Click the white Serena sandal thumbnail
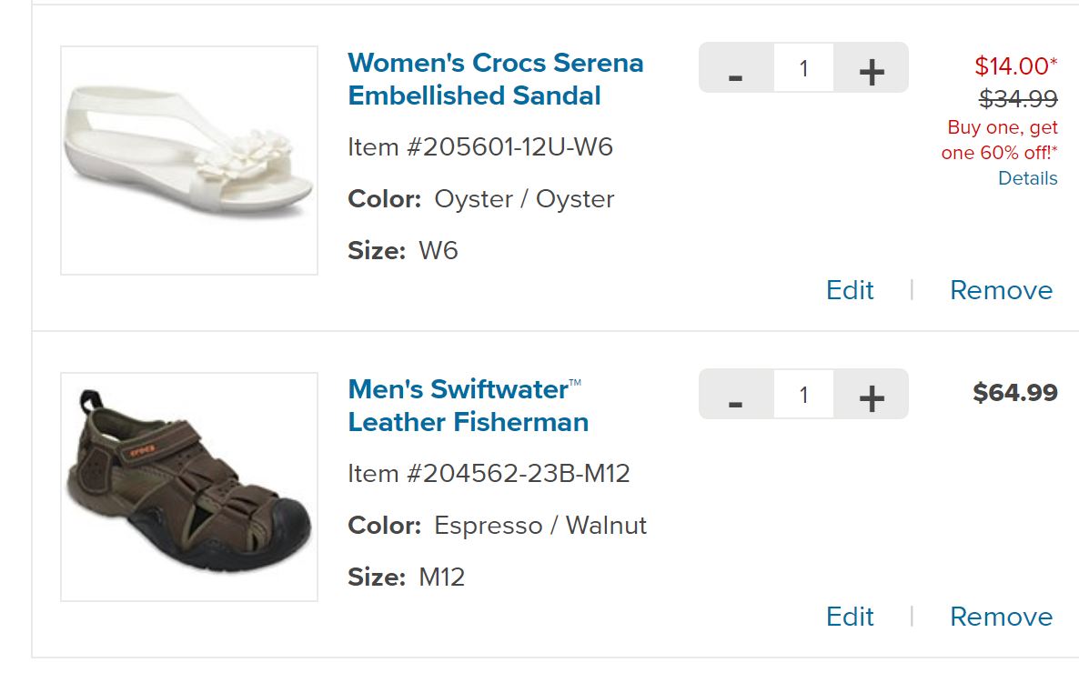 189,160
